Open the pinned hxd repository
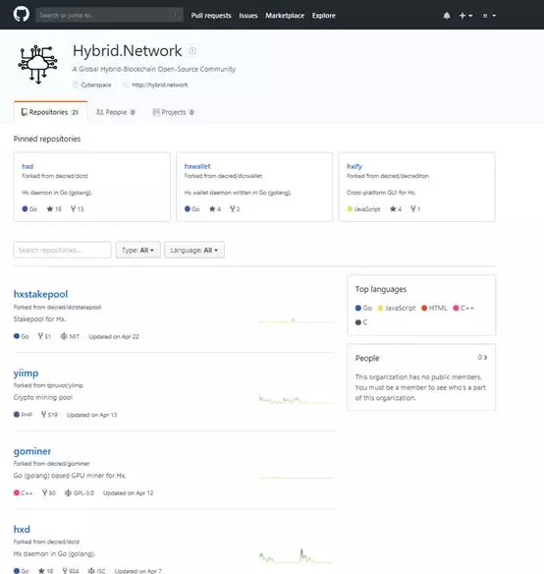 27,166
